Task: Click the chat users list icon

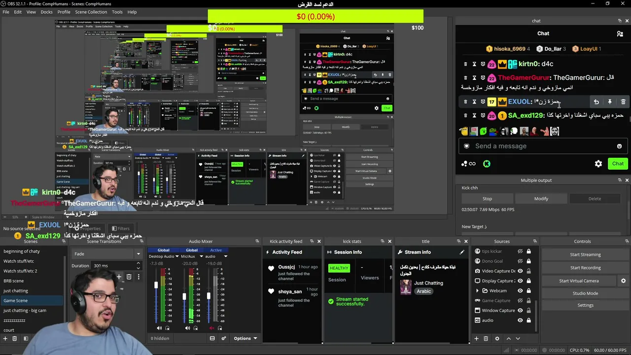Action: [620, 34]
